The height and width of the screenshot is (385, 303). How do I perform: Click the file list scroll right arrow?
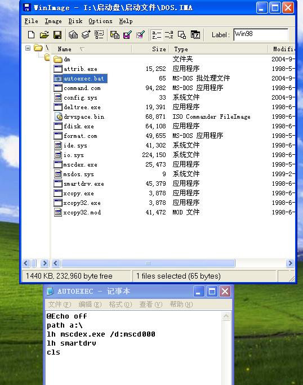coord(290,263)
